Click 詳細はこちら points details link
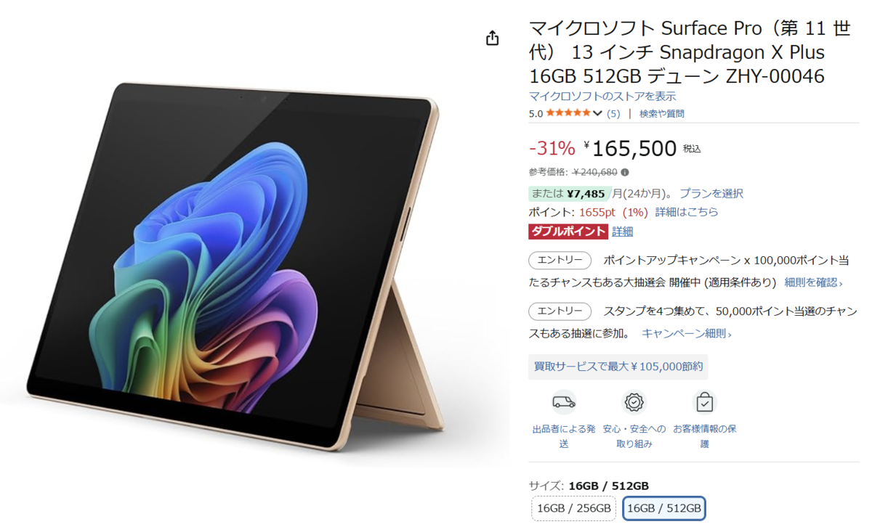 click(687, 212)
